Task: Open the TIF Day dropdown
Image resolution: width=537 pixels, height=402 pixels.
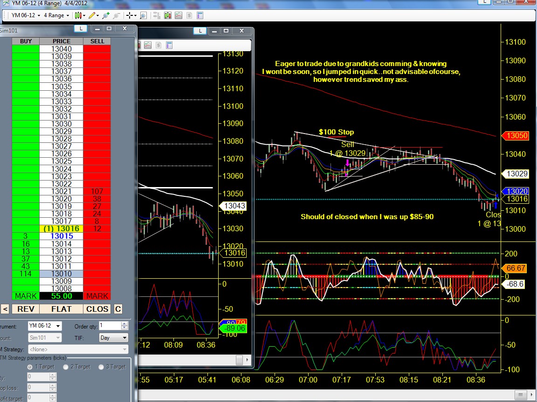Action: (113, 338)
